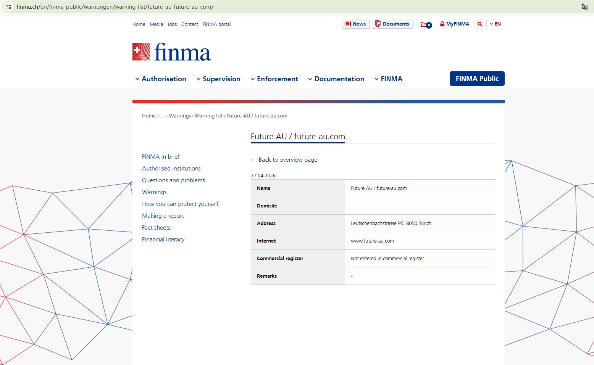Open the Contact top link

click(190, 24)
